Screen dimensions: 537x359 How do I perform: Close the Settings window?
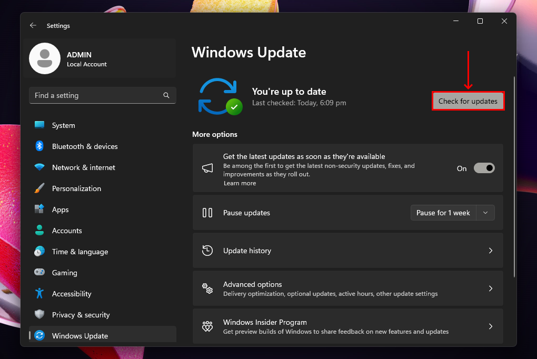[x=504, y=21]
